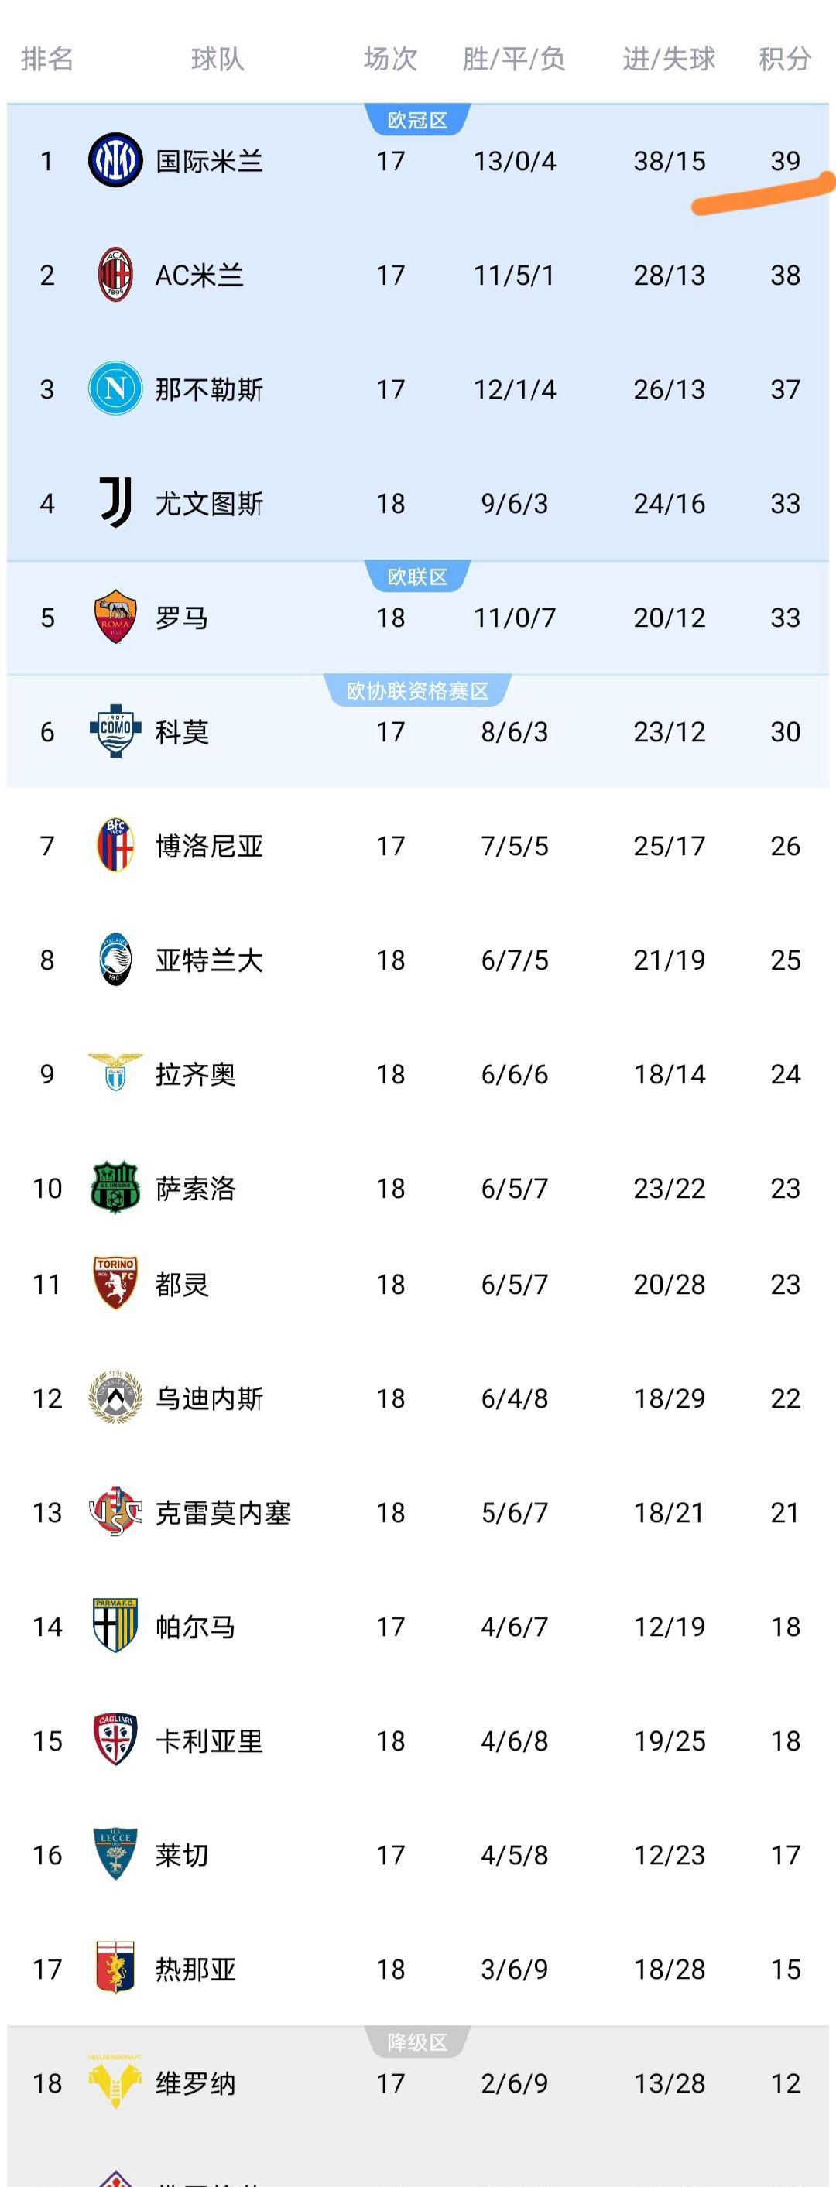The height and width of the screenshot is (2187, 836).
Task: Tap the AC Milan team logo
Action: (x=115, y=275)
